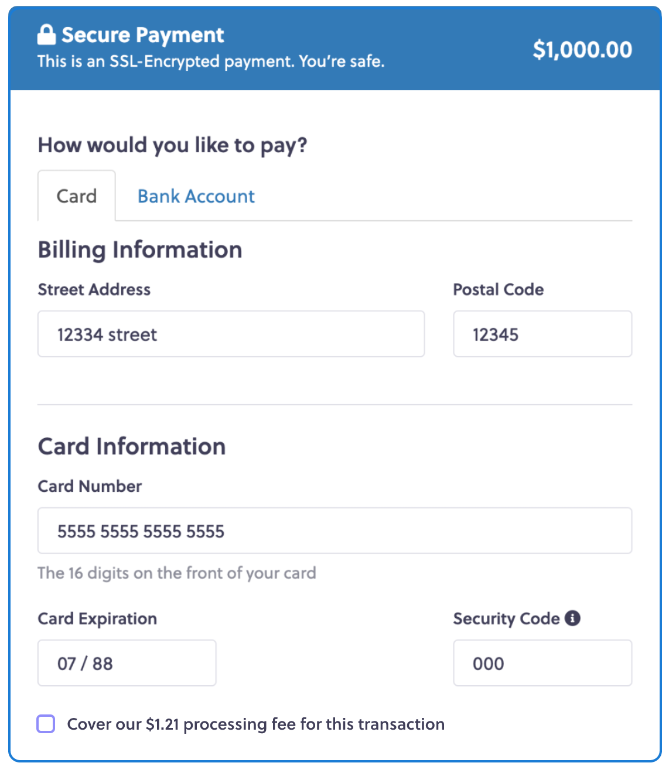Click the info icon beside Security Code

(x=572, y=618)
